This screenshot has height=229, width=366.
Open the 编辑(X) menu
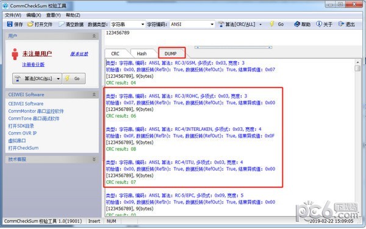click(34, 15)
